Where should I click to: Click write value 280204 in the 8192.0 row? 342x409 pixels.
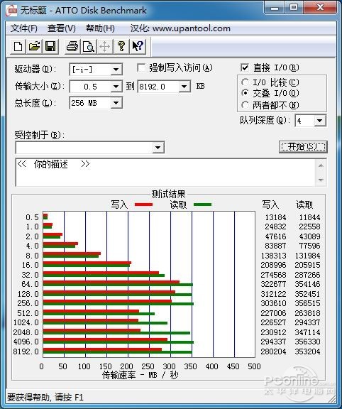(273, 351)
